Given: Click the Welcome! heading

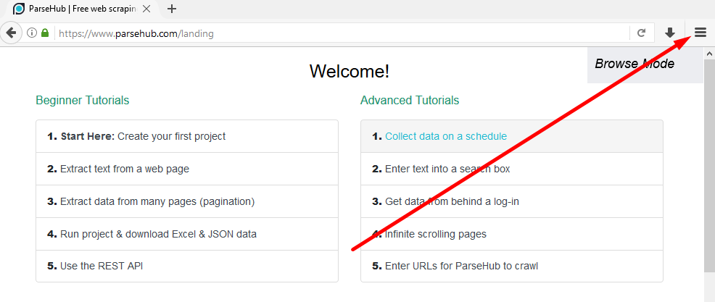Looking at the screenshot, I should tap(350, 71).
